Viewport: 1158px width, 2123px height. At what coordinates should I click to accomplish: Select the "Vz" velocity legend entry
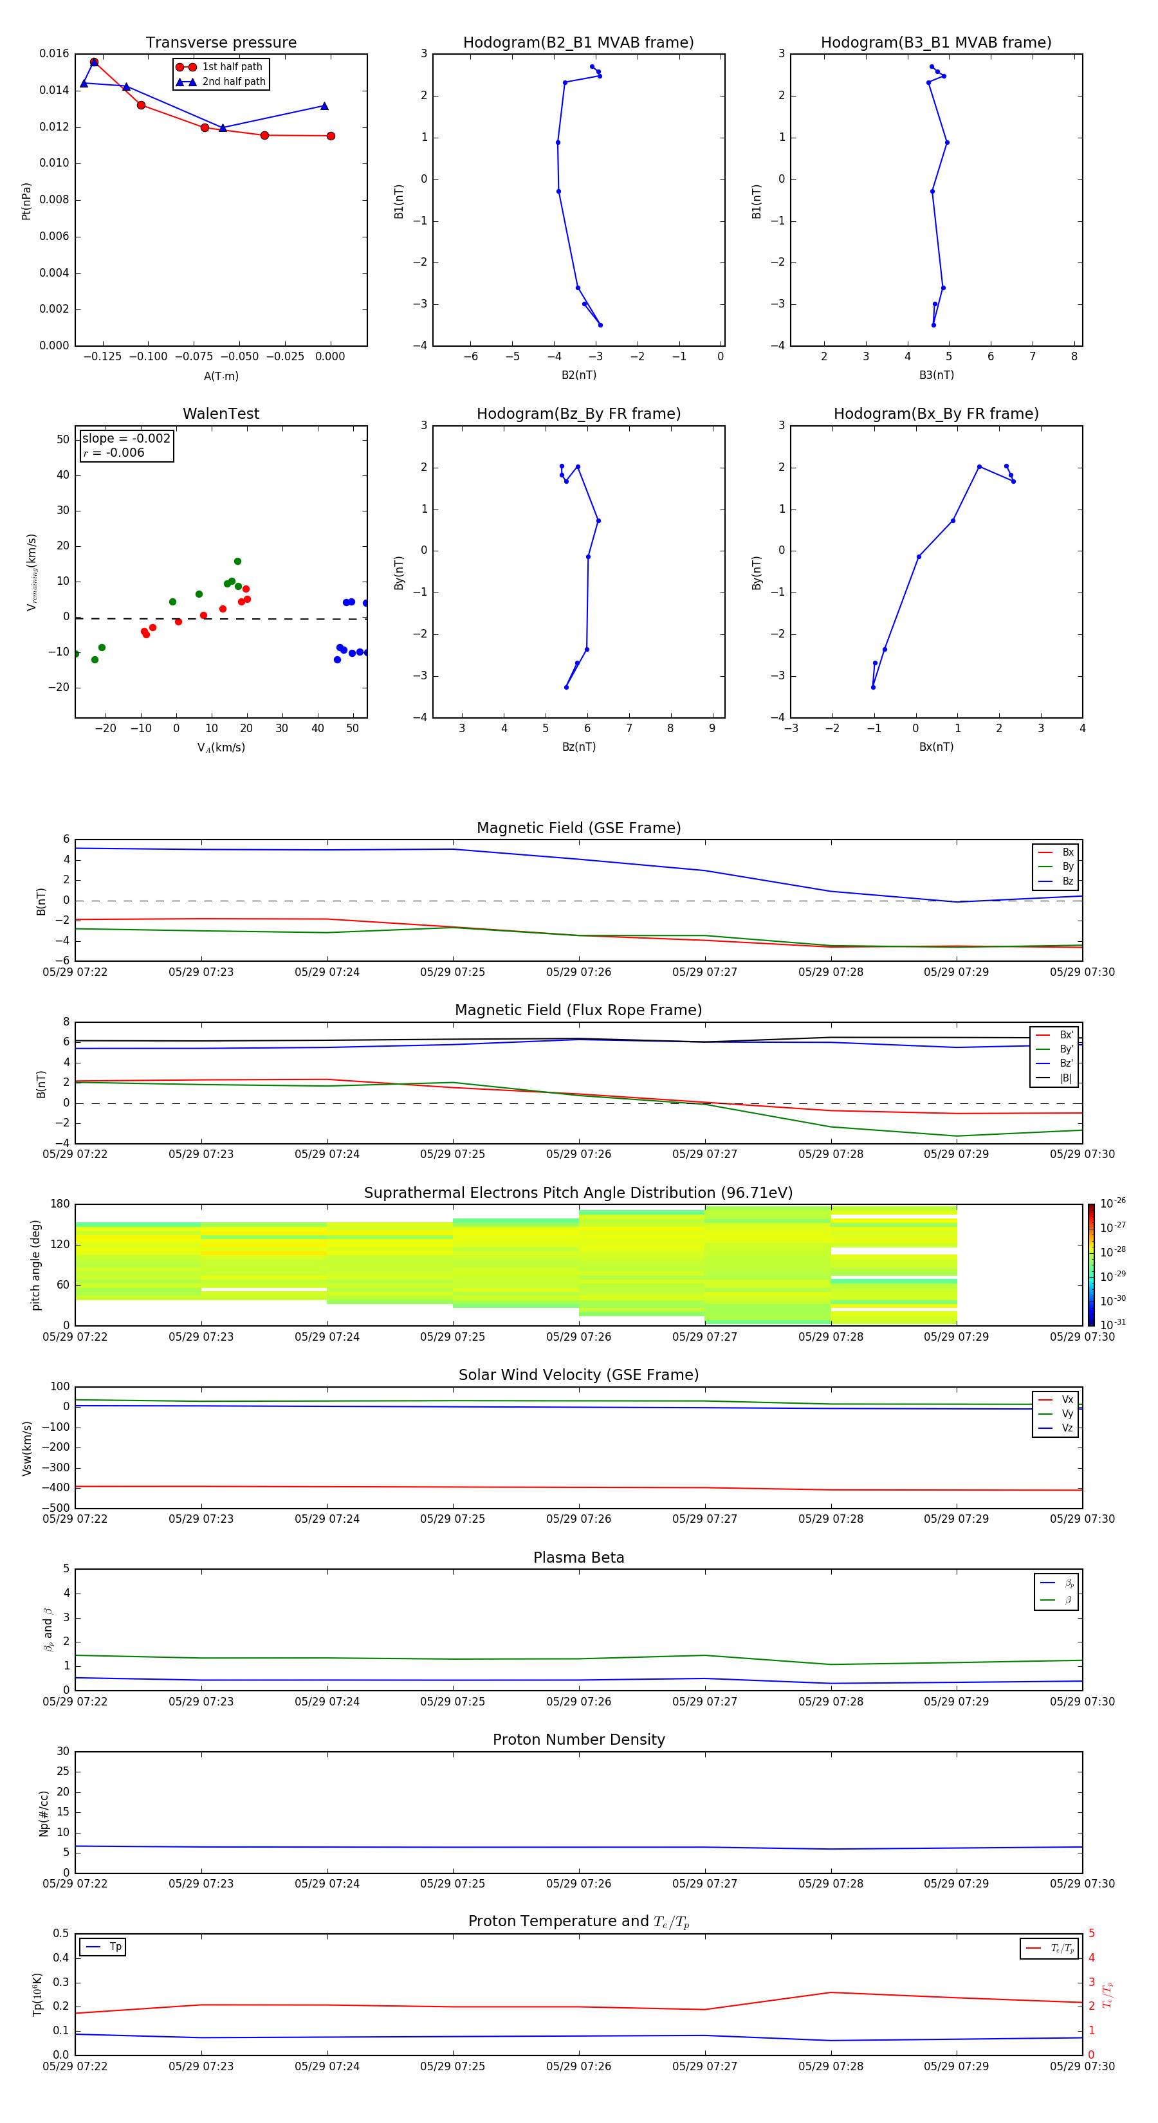(1056, 1428)
